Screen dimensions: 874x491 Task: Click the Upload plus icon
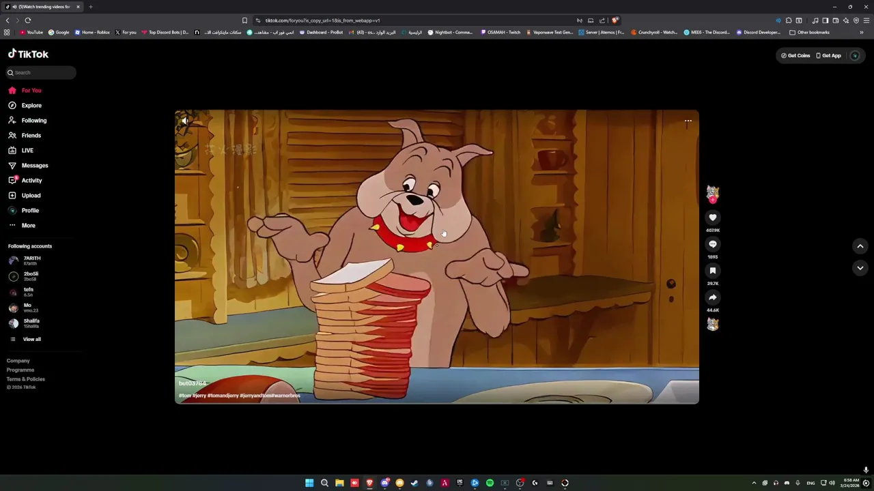12,195
